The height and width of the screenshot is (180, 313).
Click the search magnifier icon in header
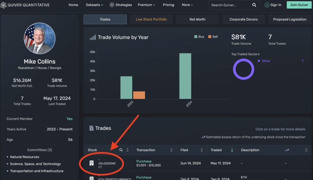254,5
